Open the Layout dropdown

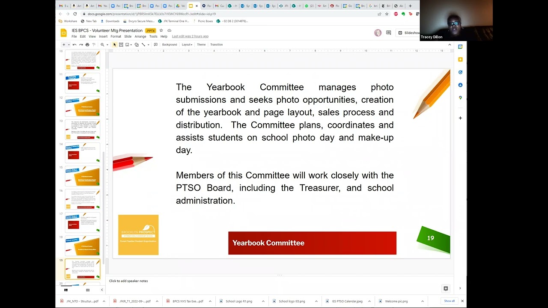[x=187, y=44]
